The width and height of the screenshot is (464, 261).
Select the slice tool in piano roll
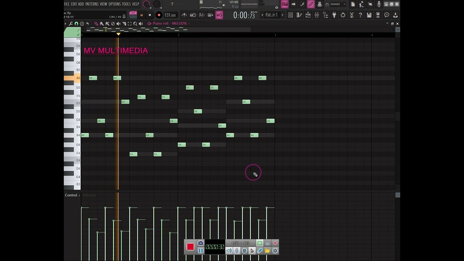click(x=124, y=24)
